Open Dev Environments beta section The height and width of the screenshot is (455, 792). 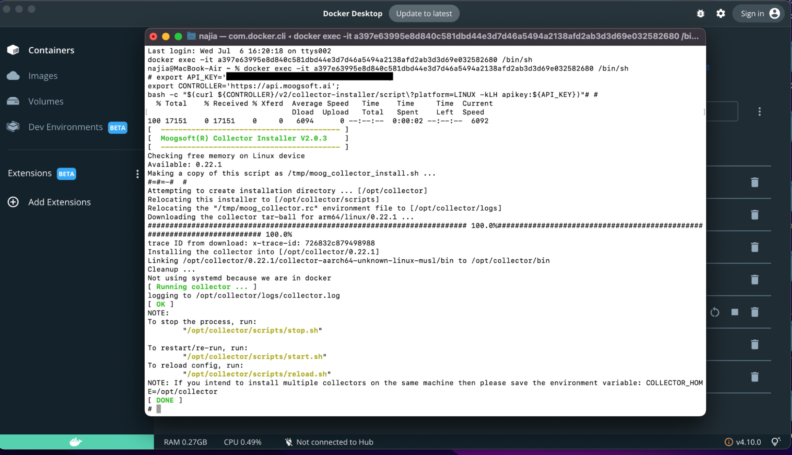(x=65, y=127)
